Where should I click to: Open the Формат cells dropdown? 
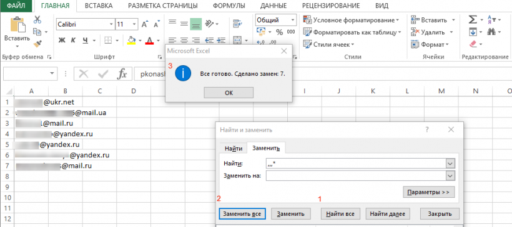tap(430, 44)
